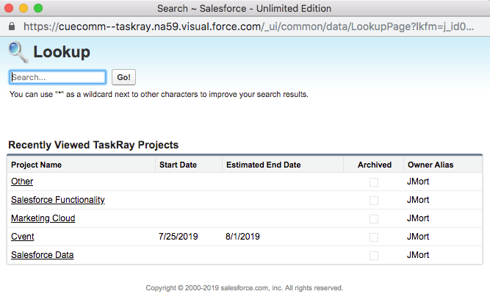Open the Other project link
The image size is (490, 294).
pyautogui.click(x=22, y=182)
